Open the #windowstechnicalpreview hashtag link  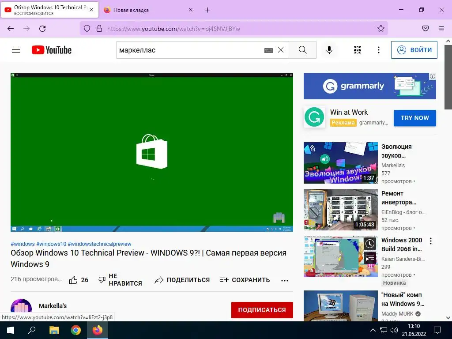click(x=99, y=244)
